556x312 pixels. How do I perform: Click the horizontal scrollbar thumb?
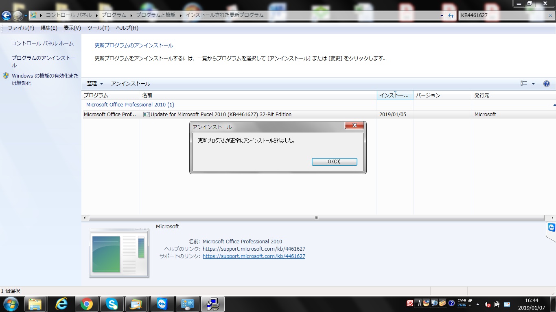coord(316,218)
